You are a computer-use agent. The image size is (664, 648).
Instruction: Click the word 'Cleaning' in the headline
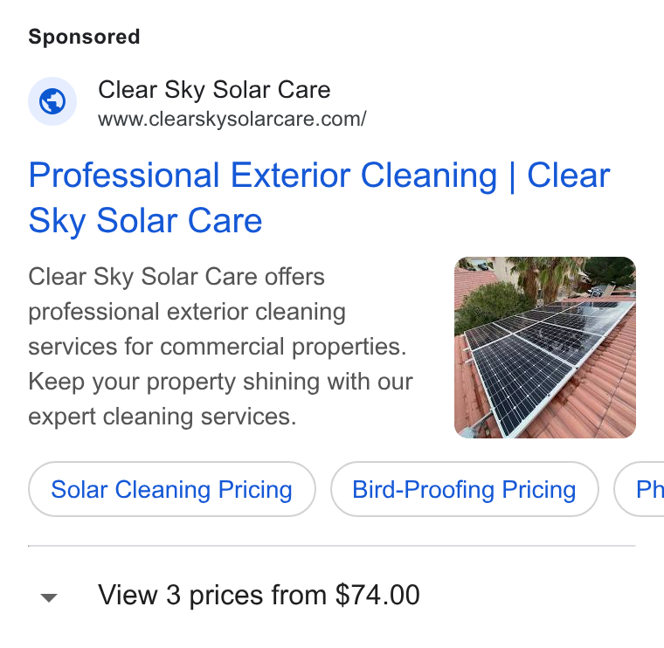(x=429, y=176)
